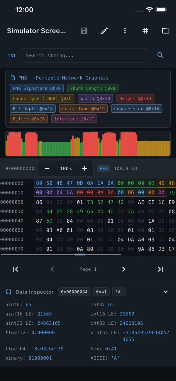The height and width of the screenshot is (381, 176).
Task: Go to next page
Action: 123,269
